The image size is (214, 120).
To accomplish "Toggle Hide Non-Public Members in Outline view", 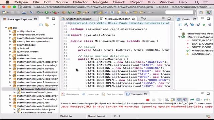I will pyautogui.click(x=204, y=25).
